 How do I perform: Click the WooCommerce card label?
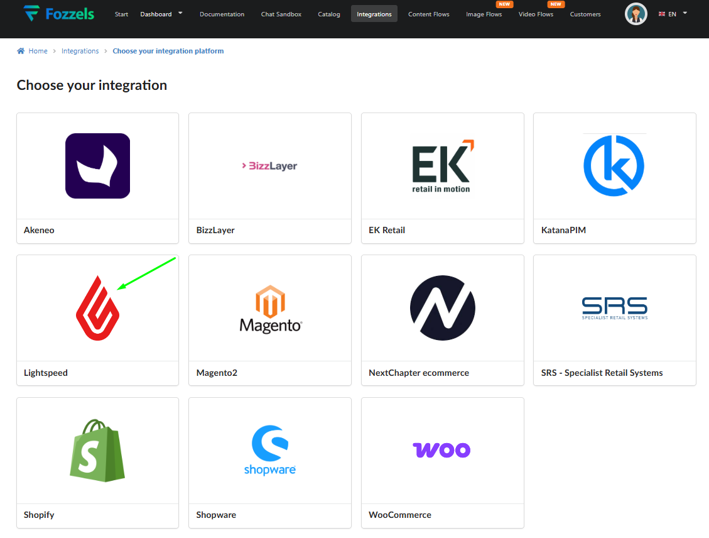[400, 515]
